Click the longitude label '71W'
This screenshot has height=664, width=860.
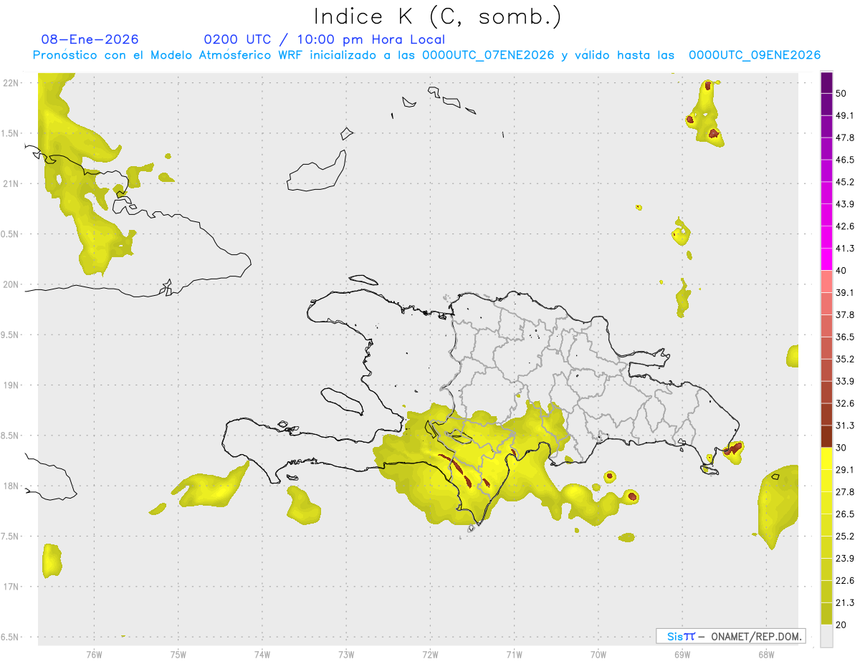514,655
